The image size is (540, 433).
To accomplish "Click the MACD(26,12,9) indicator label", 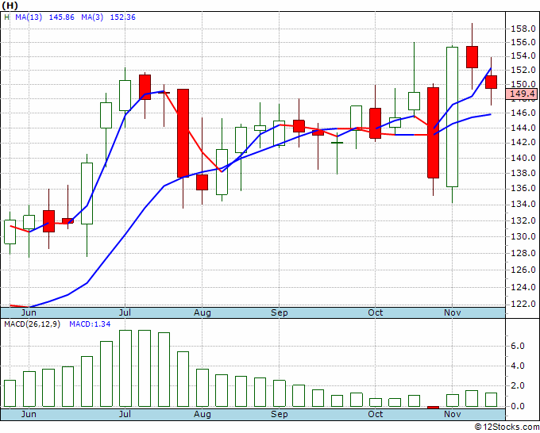I will 32,324.
